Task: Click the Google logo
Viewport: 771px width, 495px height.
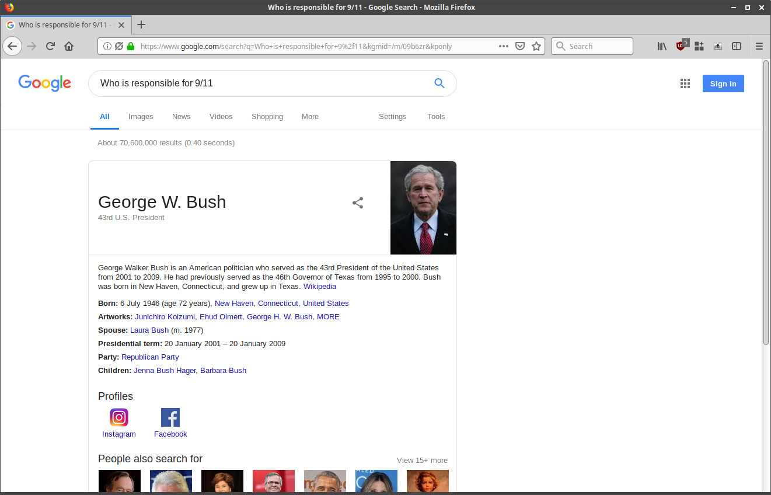Action: click(x=45, y=83)
